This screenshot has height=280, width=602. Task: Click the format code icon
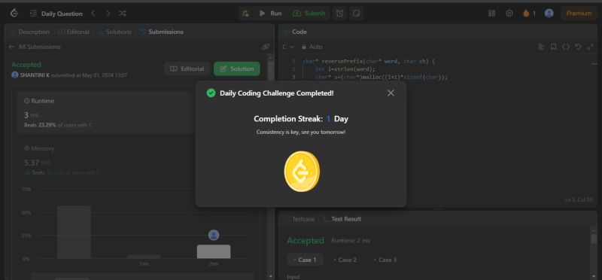tap(541, 47)
